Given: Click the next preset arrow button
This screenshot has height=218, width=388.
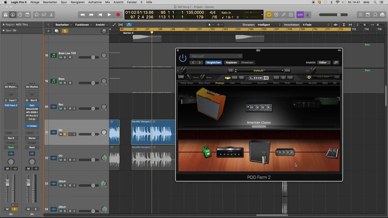Looking at the screenshot, I should tap(199, 62).
